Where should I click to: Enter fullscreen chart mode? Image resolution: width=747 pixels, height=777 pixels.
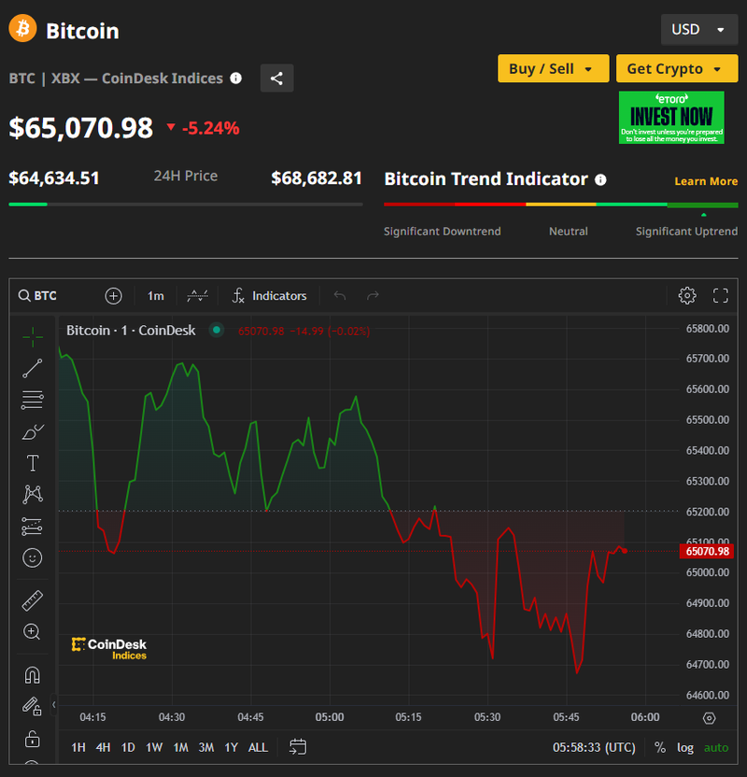coord(720,296)
